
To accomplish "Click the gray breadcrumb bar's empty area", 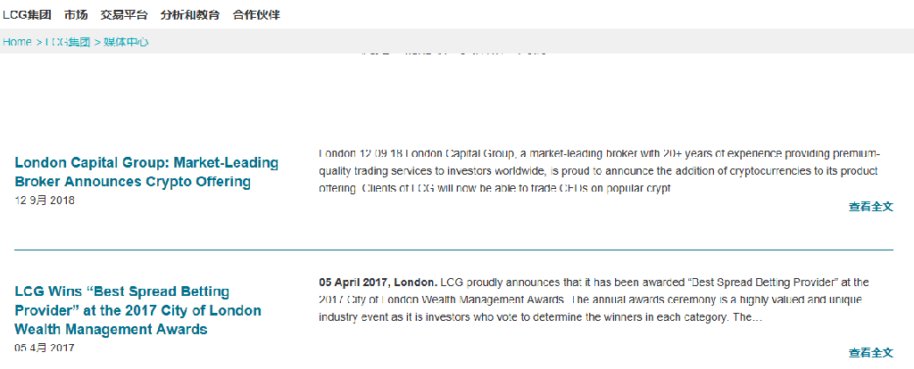I will (x=536, y=42).
